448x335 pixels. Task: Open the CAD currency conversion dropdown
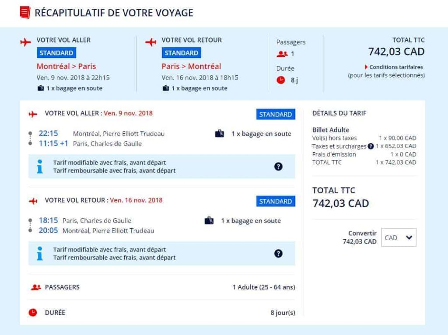point(398,237)
